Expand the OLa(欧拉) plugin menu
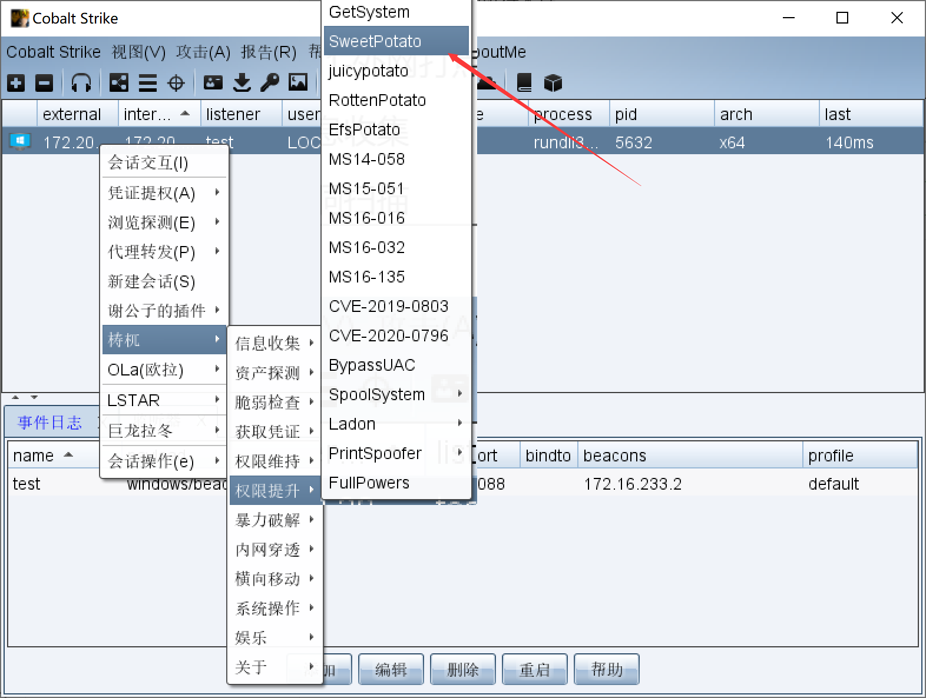 [164, 370]
